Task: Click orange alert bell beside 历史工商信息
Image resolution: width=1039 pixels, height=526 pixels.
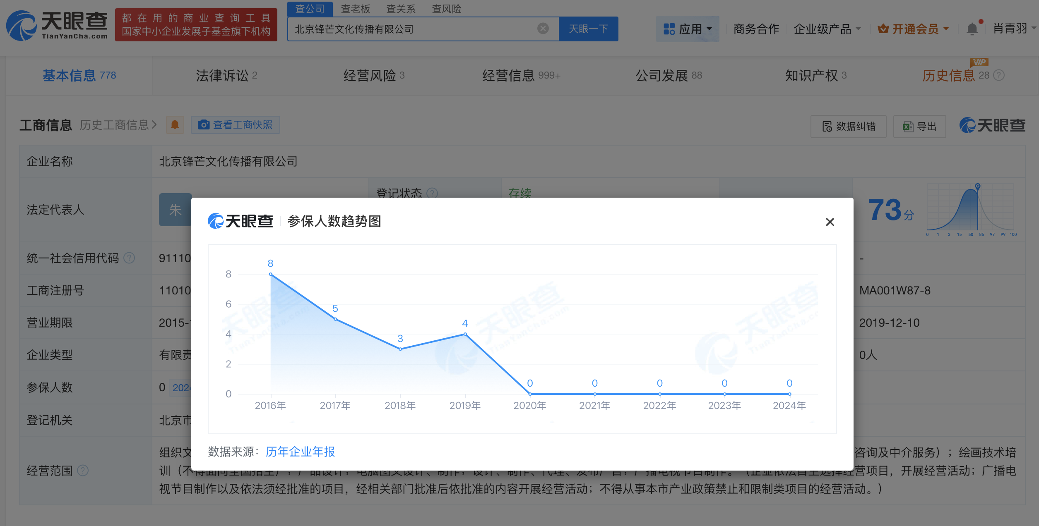Action: pos(175,125)
